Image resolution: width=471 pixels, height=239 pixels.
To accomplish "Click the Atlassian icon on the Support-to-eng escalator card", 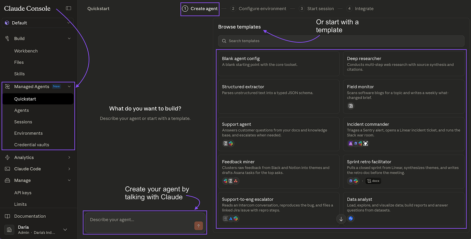I will (x=231, y=219).
